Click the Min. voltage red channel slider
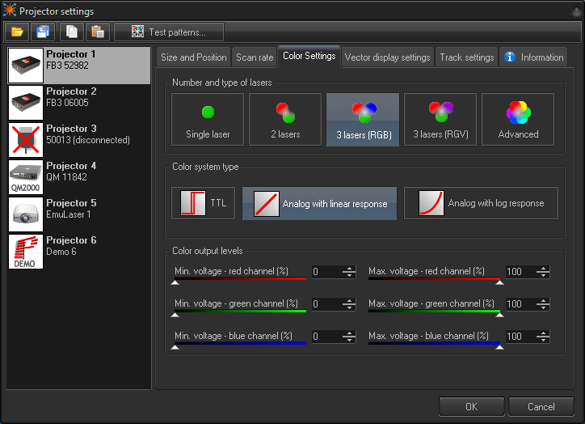This screenshot has height=424, width=585. click(x=240, y=281)
